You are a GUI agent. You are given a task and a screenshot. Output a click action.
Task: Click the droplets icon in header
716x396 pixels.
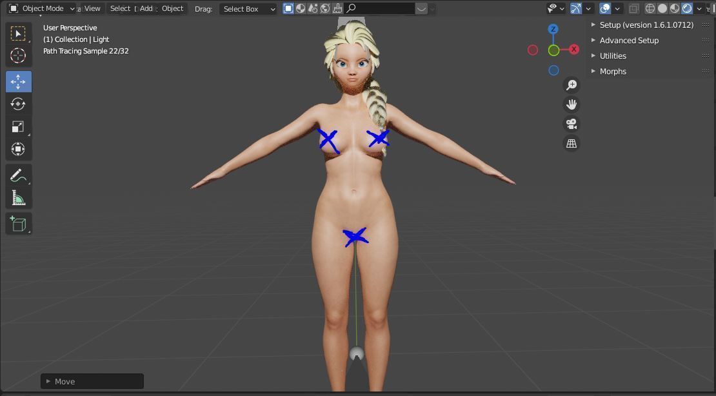coord(313,8)
